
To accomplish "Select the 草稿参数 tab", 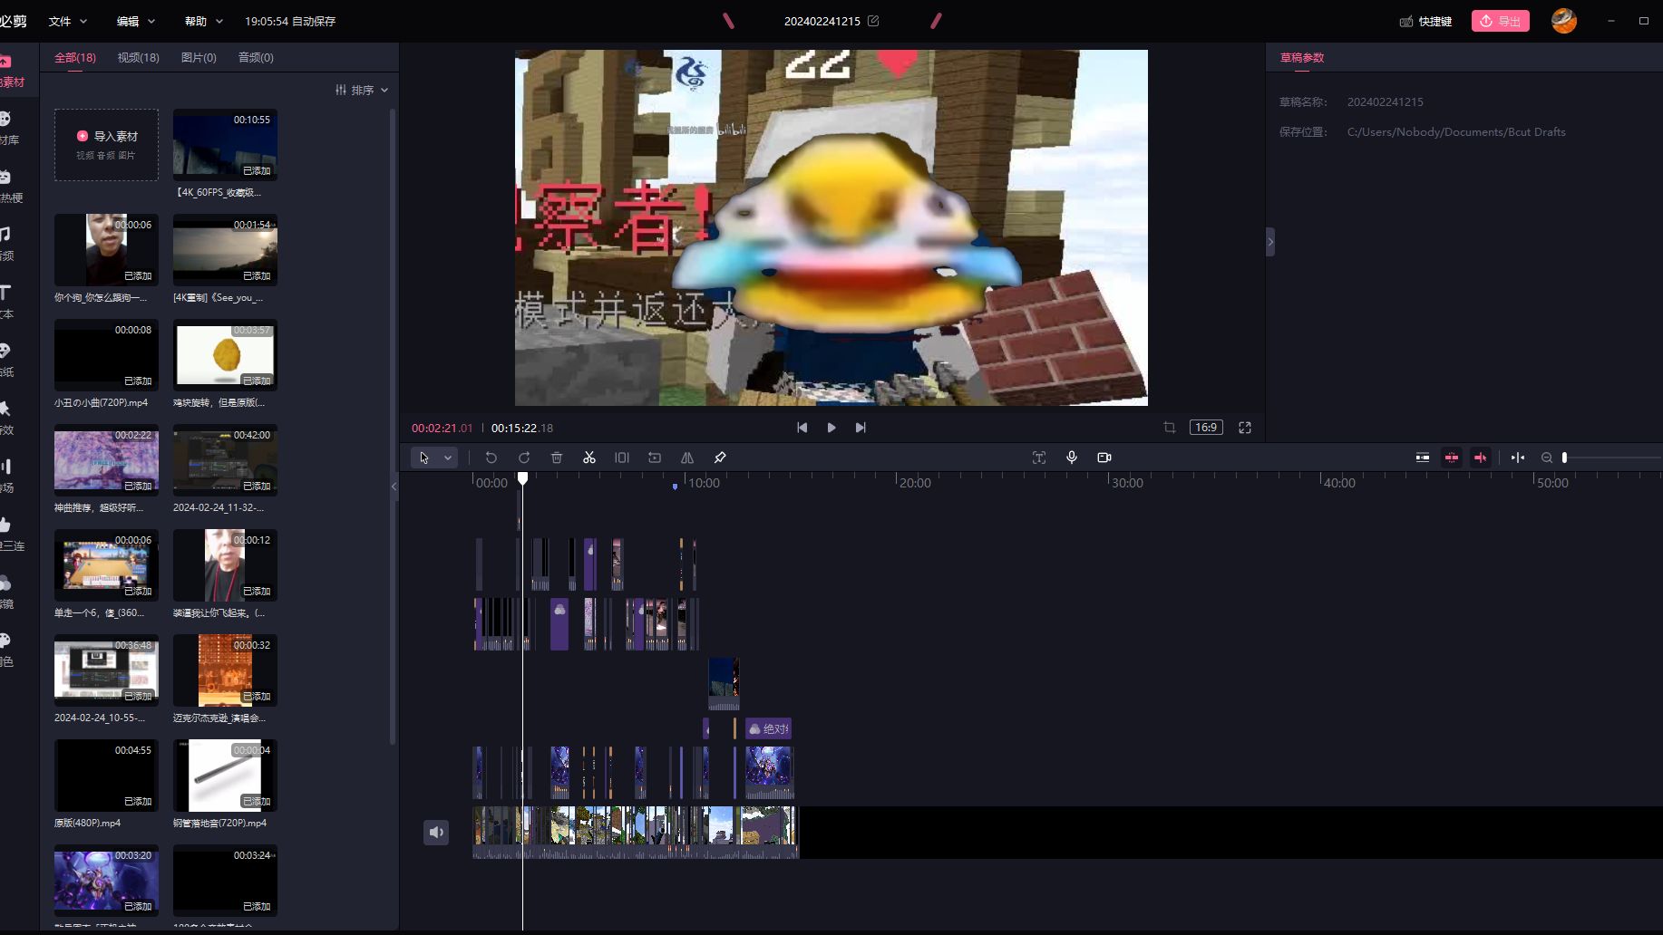I will point(1302,57).
